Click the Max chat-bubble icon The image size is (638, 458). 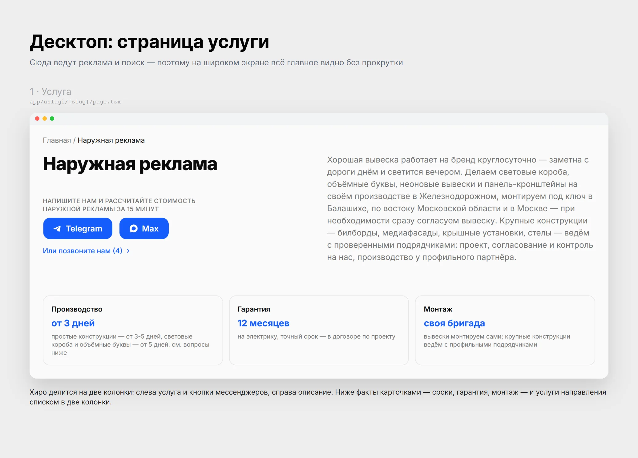click(x=133, y=229)
